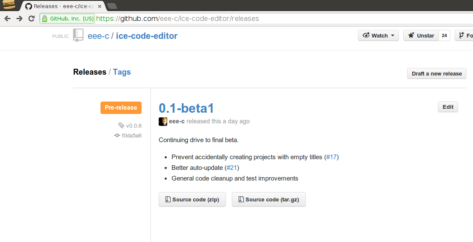Open the ice-code-editor repository link
This screenshot has width=473, height=242.
(147, 36)
